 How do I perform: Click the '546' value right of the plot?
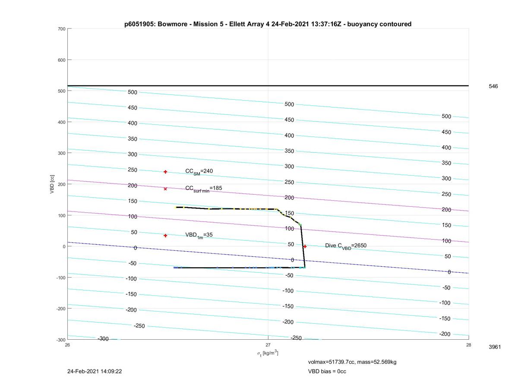coord(493,86)
